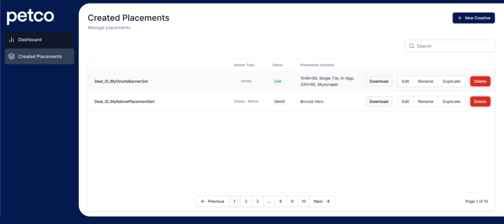Image resolution: width=504 pixels, height=224 pixels.
Task: Duplicate Deal_ID_MyOnsiteBannerSet placement
Action: pyautogui.click(x=451, y=81)
